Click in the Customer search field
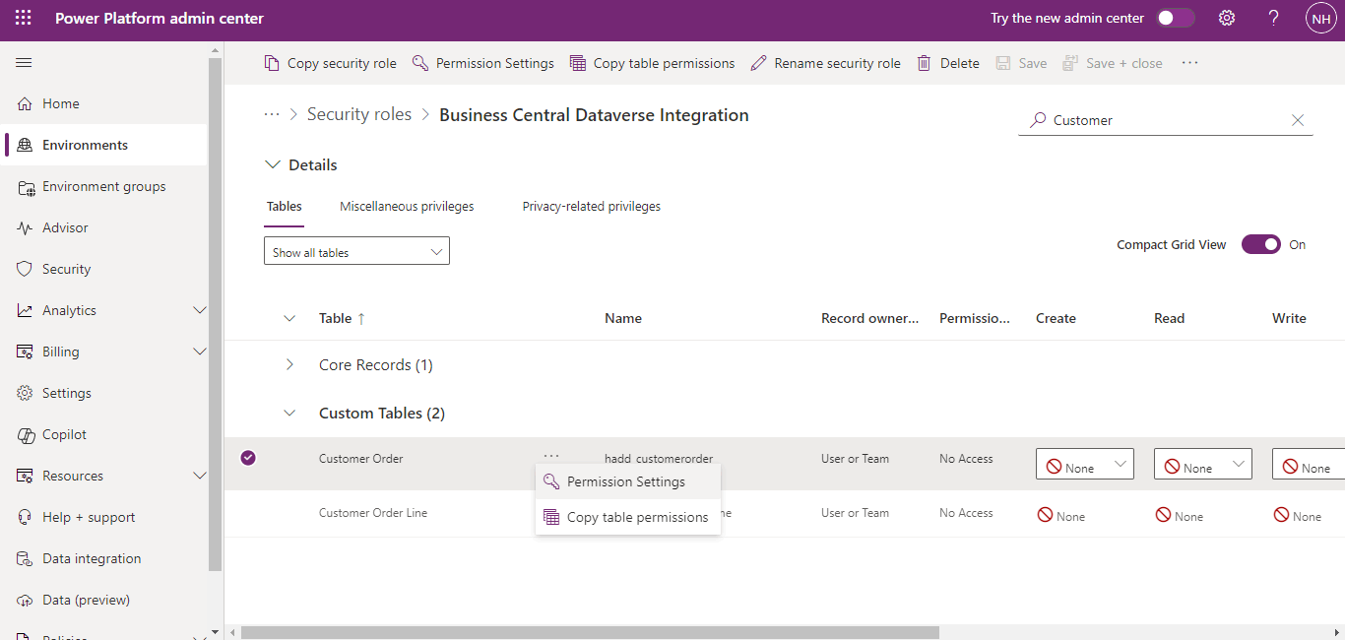Image resolution: width=1345 pixels, height=640 pixels. click(x=1162, y=120)
